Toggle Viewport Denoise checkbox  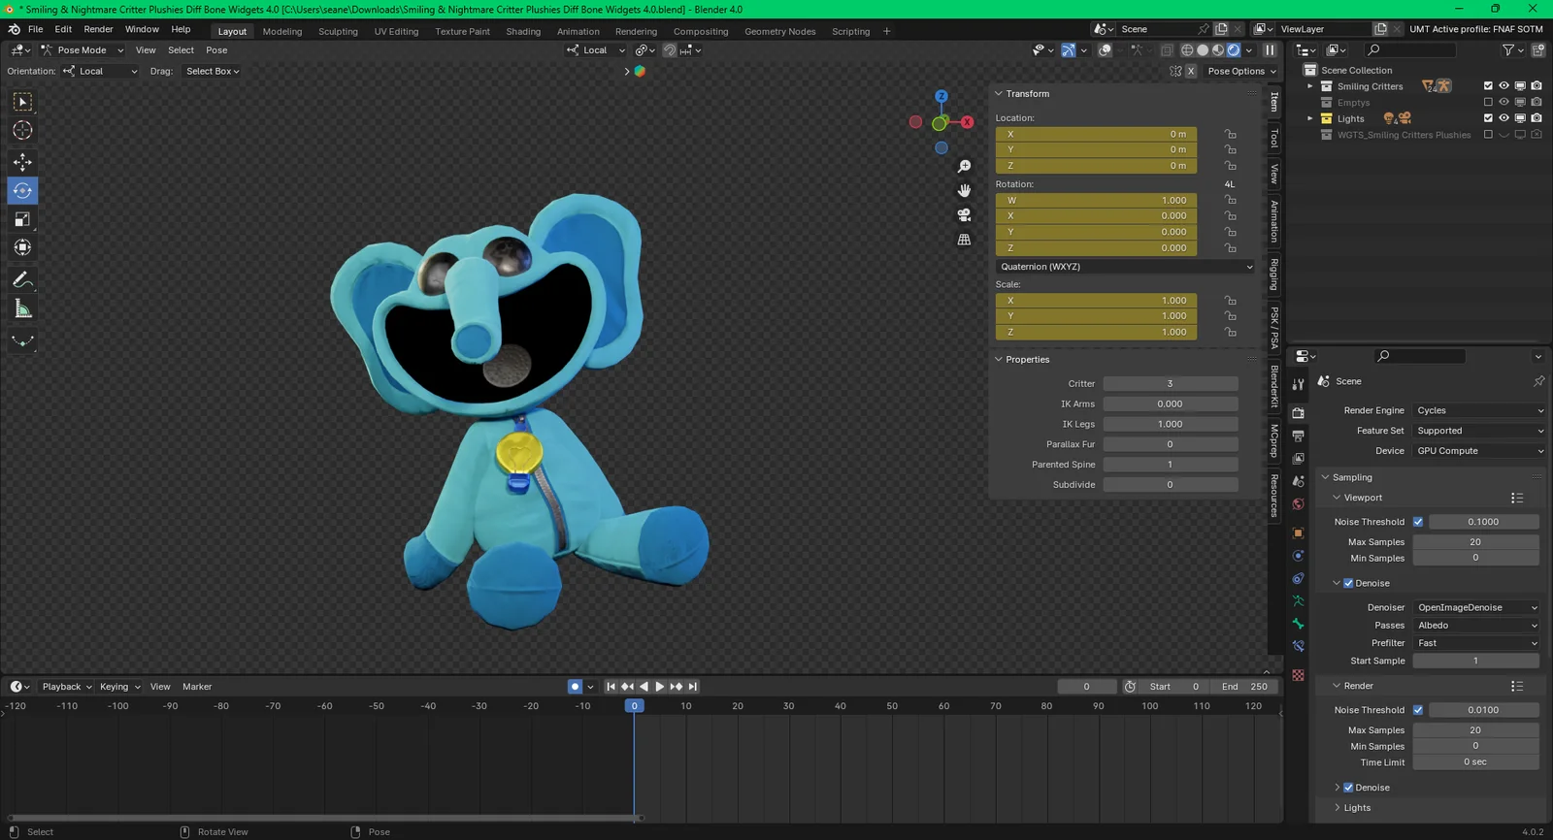click(x=1348, y=583)
